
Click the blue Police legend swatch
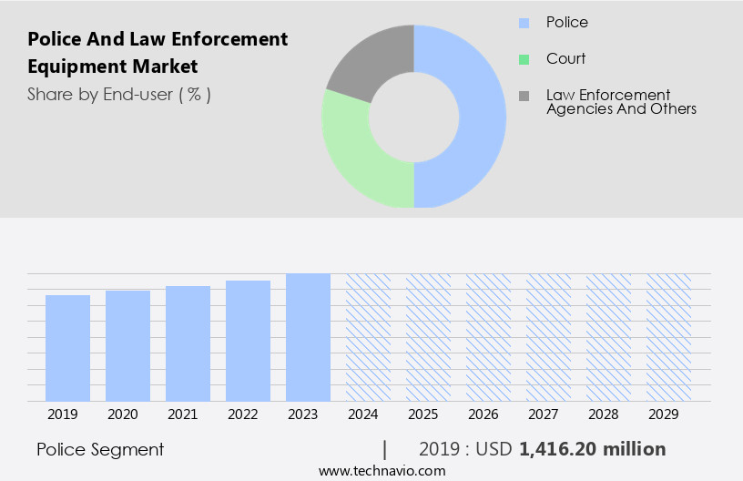click(524, 23)
